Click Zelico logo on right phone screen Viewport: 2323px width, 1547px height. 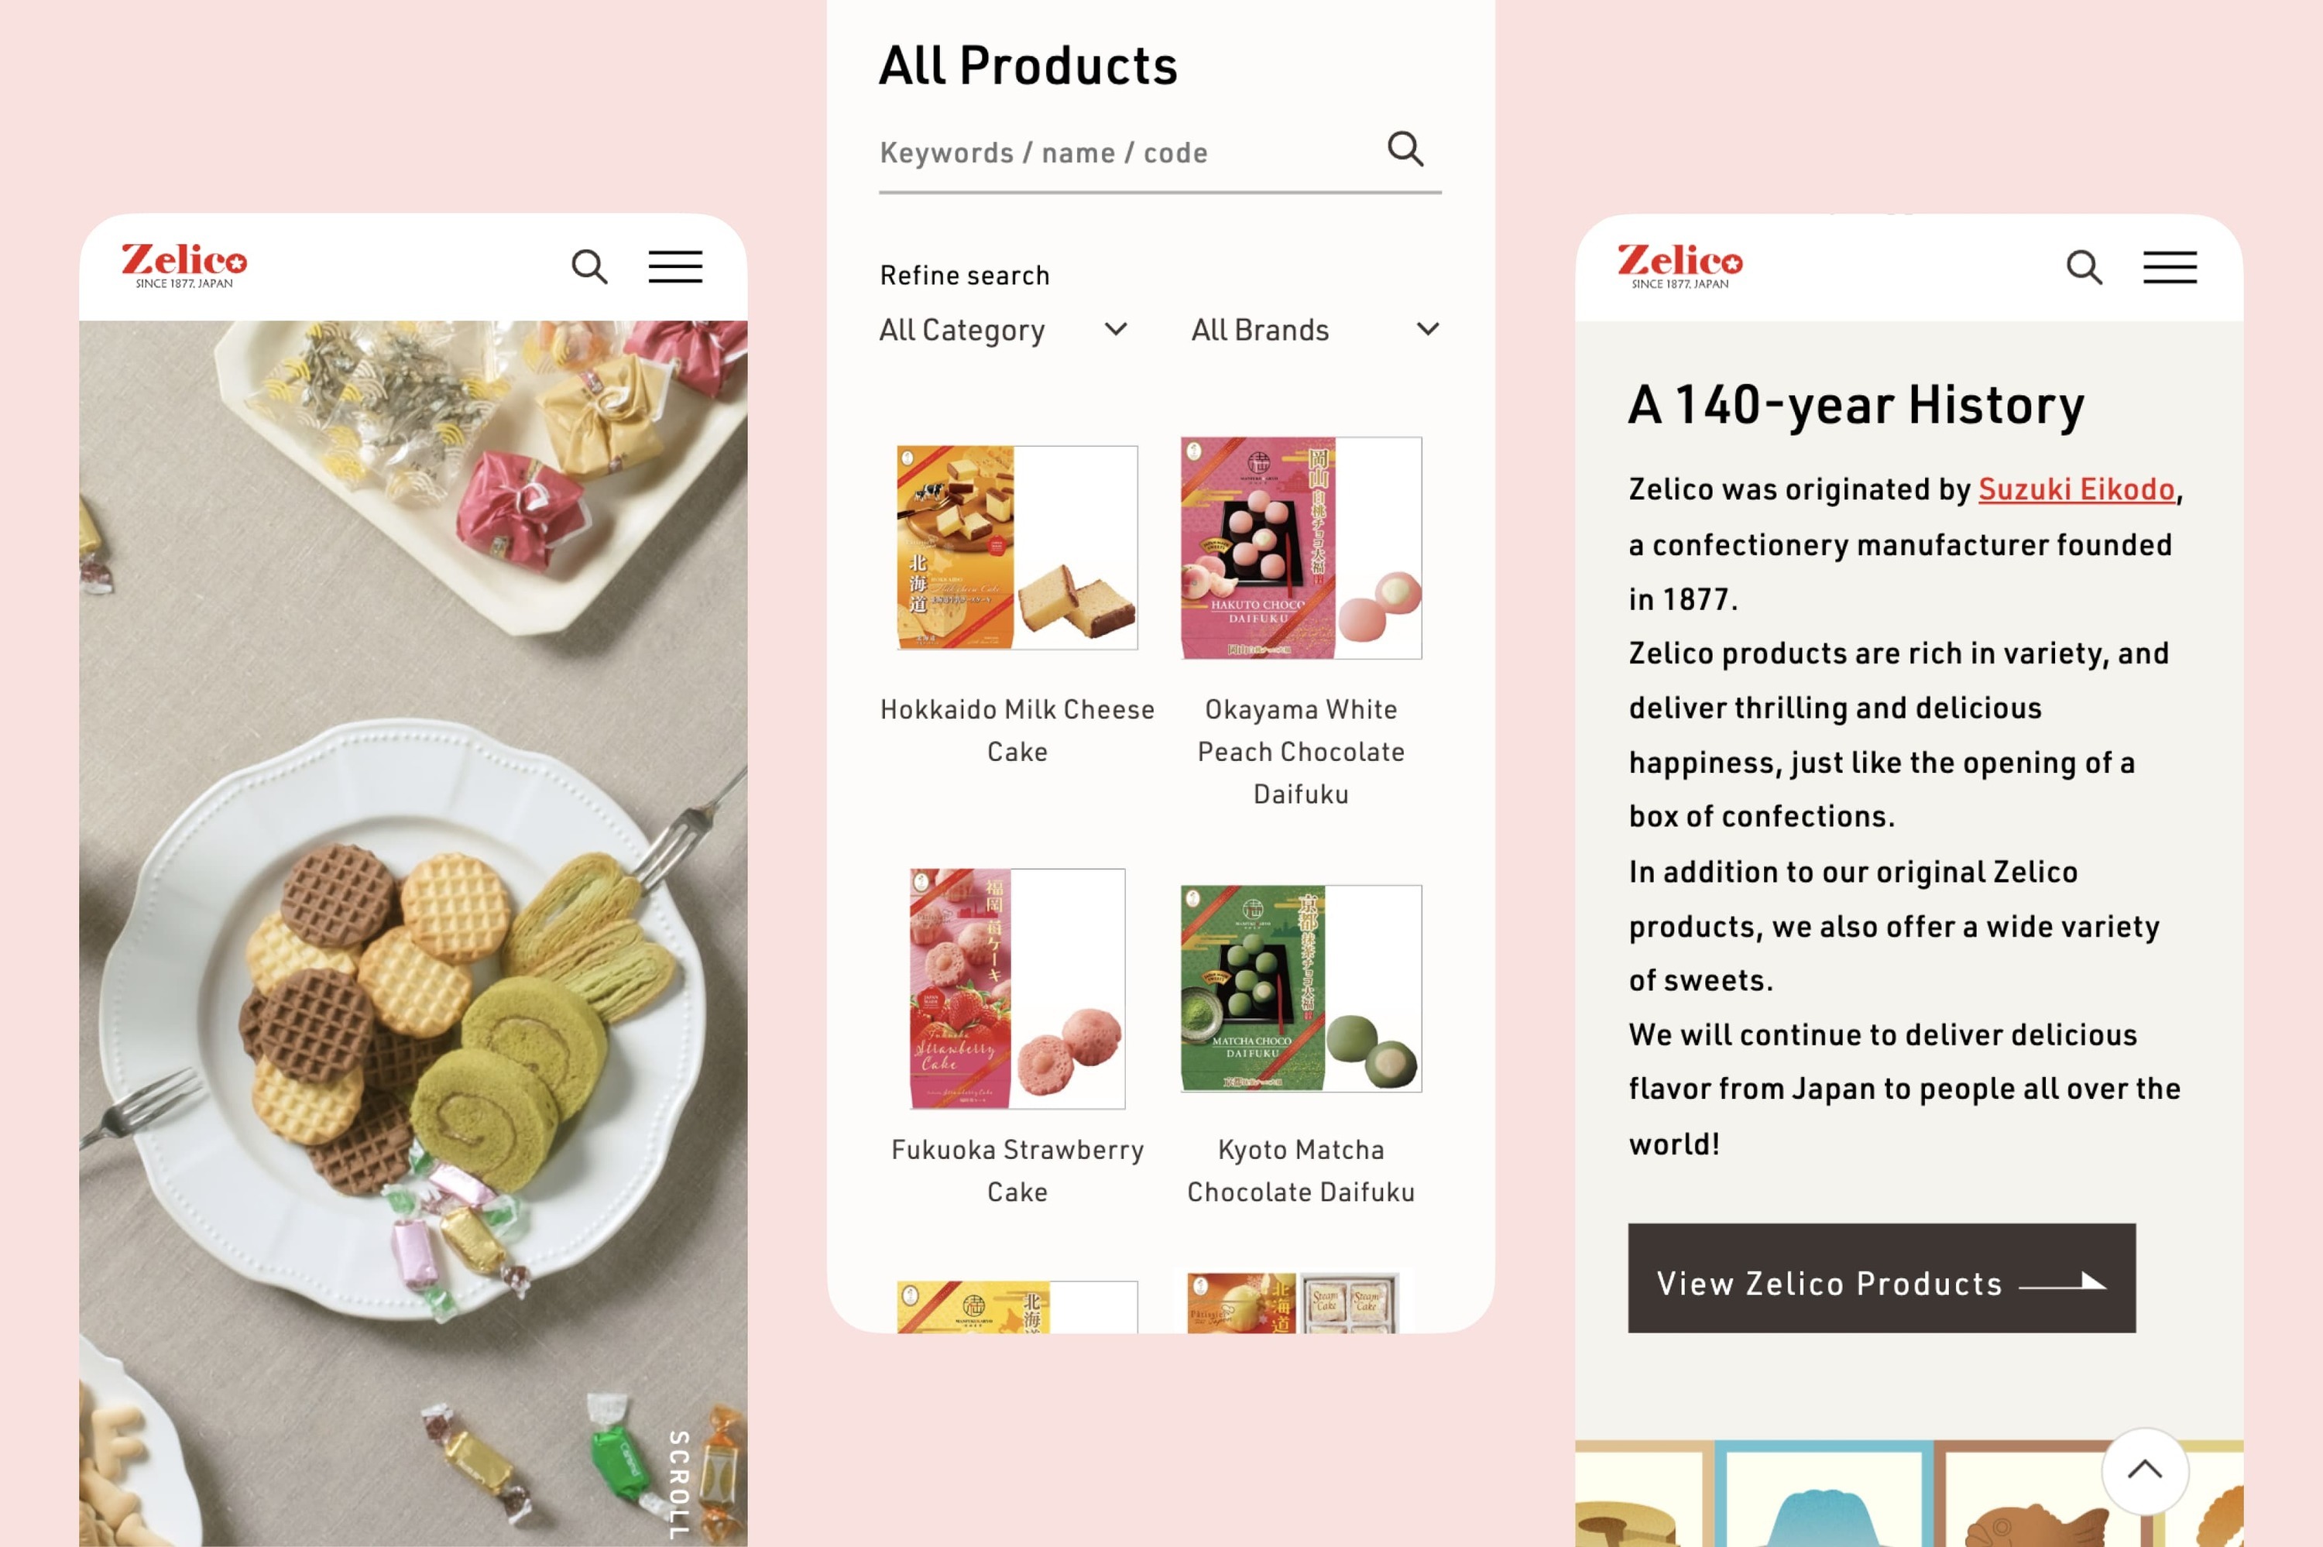[1679, 264]
